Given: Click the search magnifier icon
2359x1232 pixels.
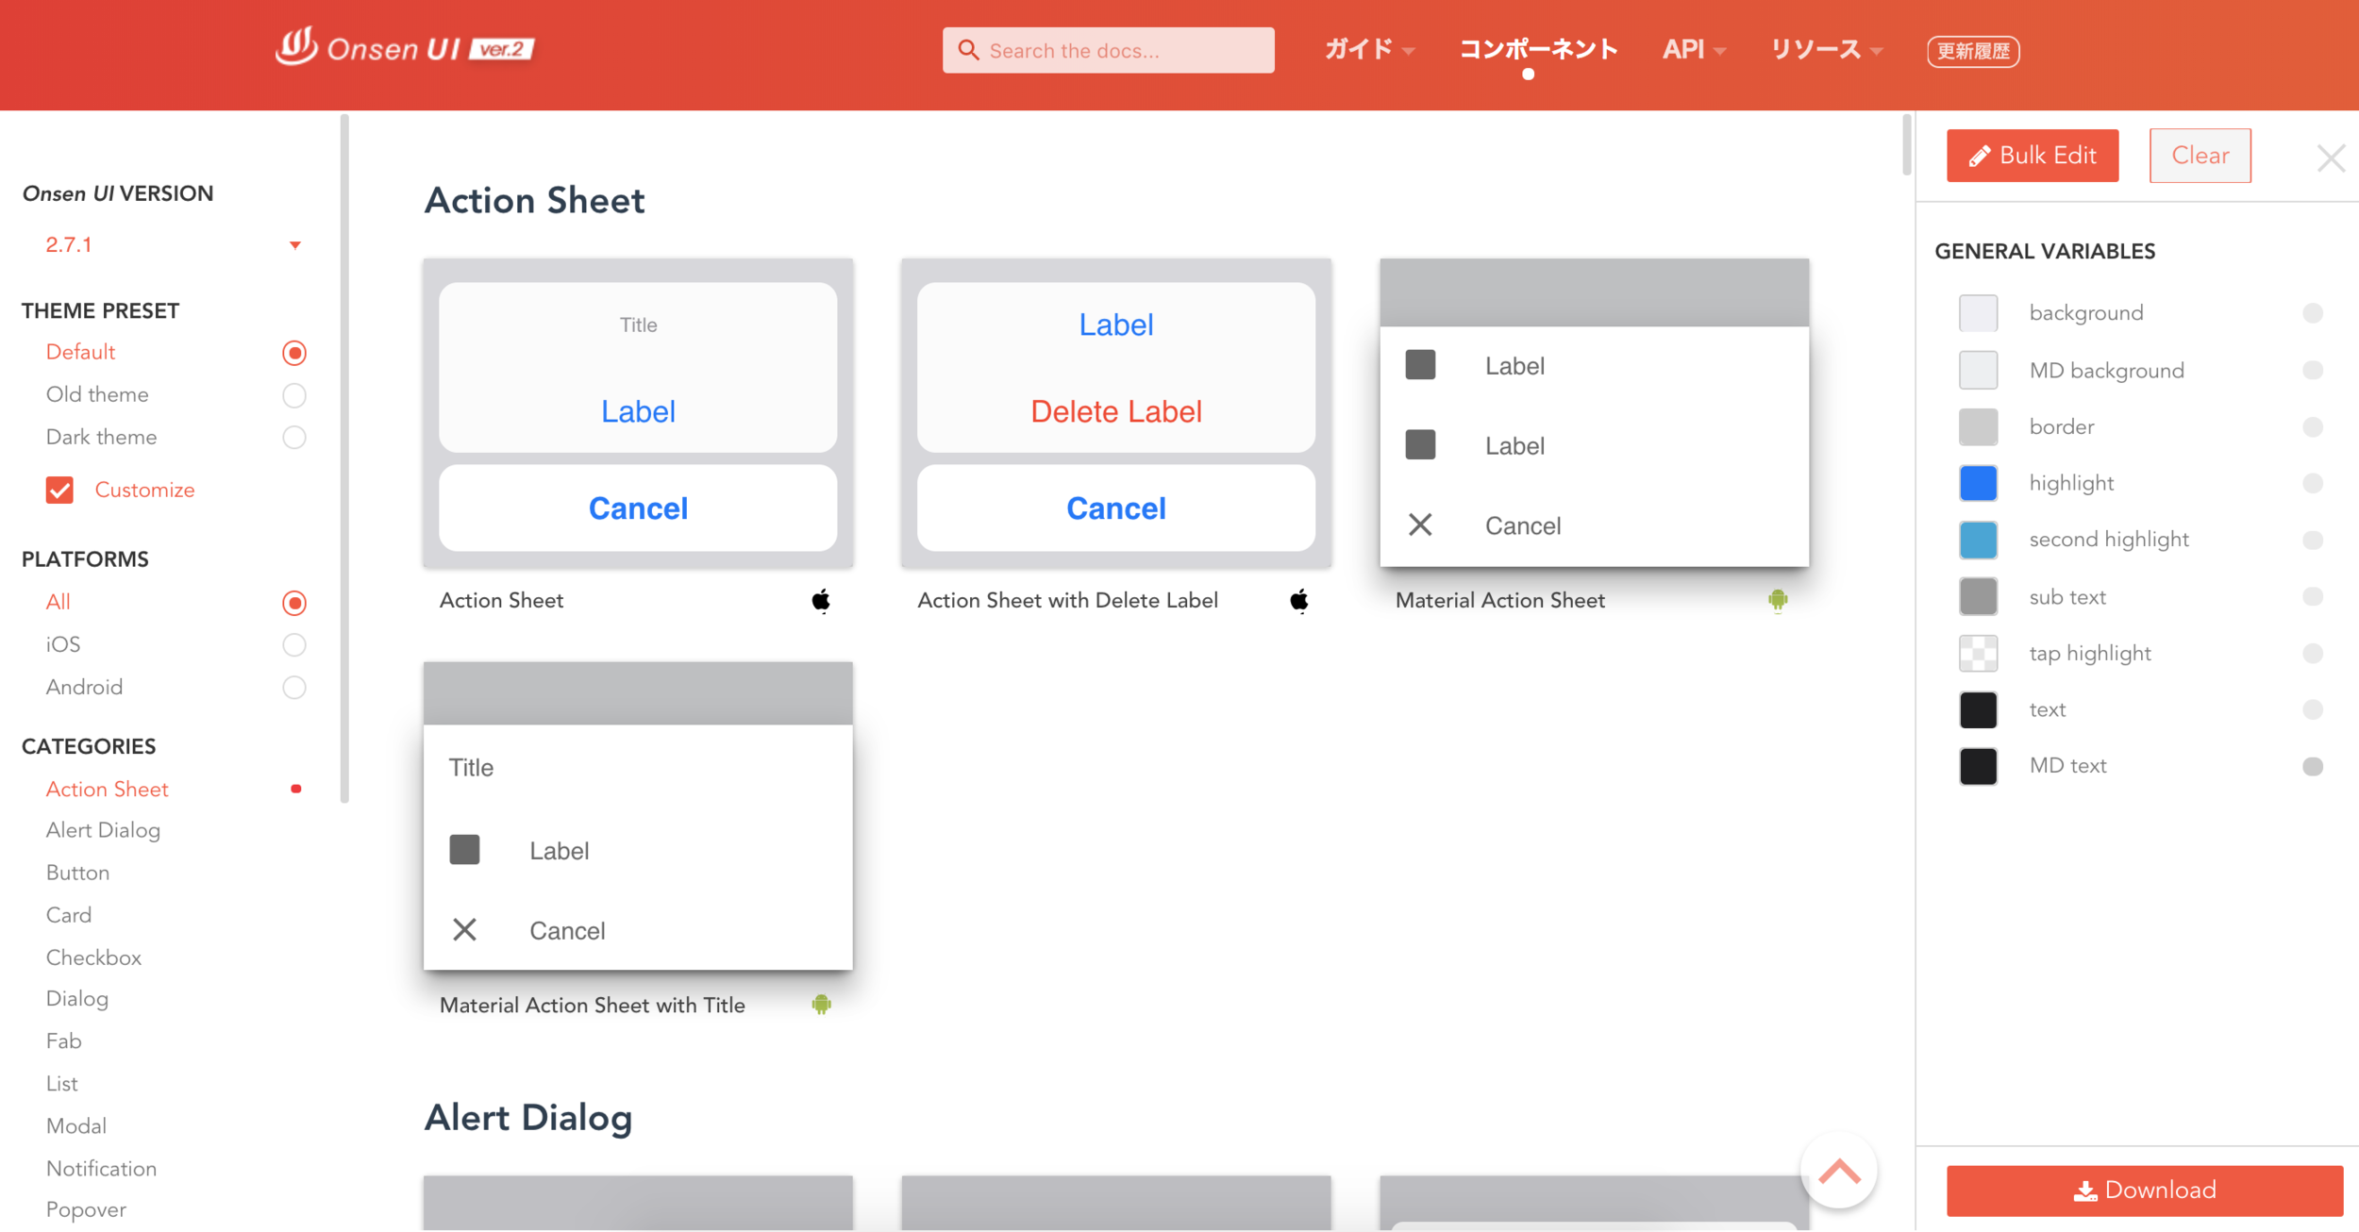Looking at the screenshot, I should pos(968,50).
